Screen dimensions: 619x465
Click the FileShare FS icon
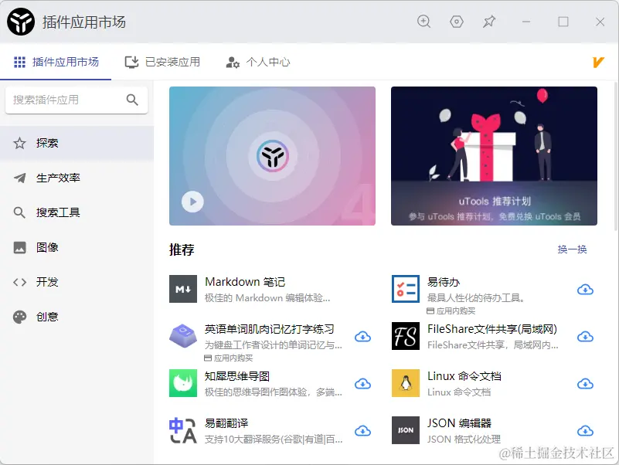pos(406,336)
